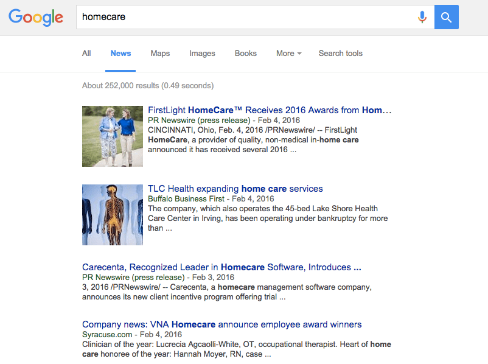Open Search tools options
The width and height of the screenshot is (488, 364).
point(341,53)
